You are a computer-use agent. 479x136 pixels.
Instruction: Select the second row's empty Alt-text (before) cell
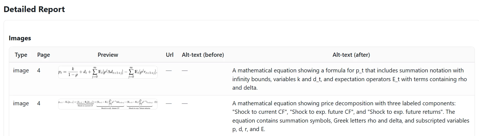[x=185, y=103]
